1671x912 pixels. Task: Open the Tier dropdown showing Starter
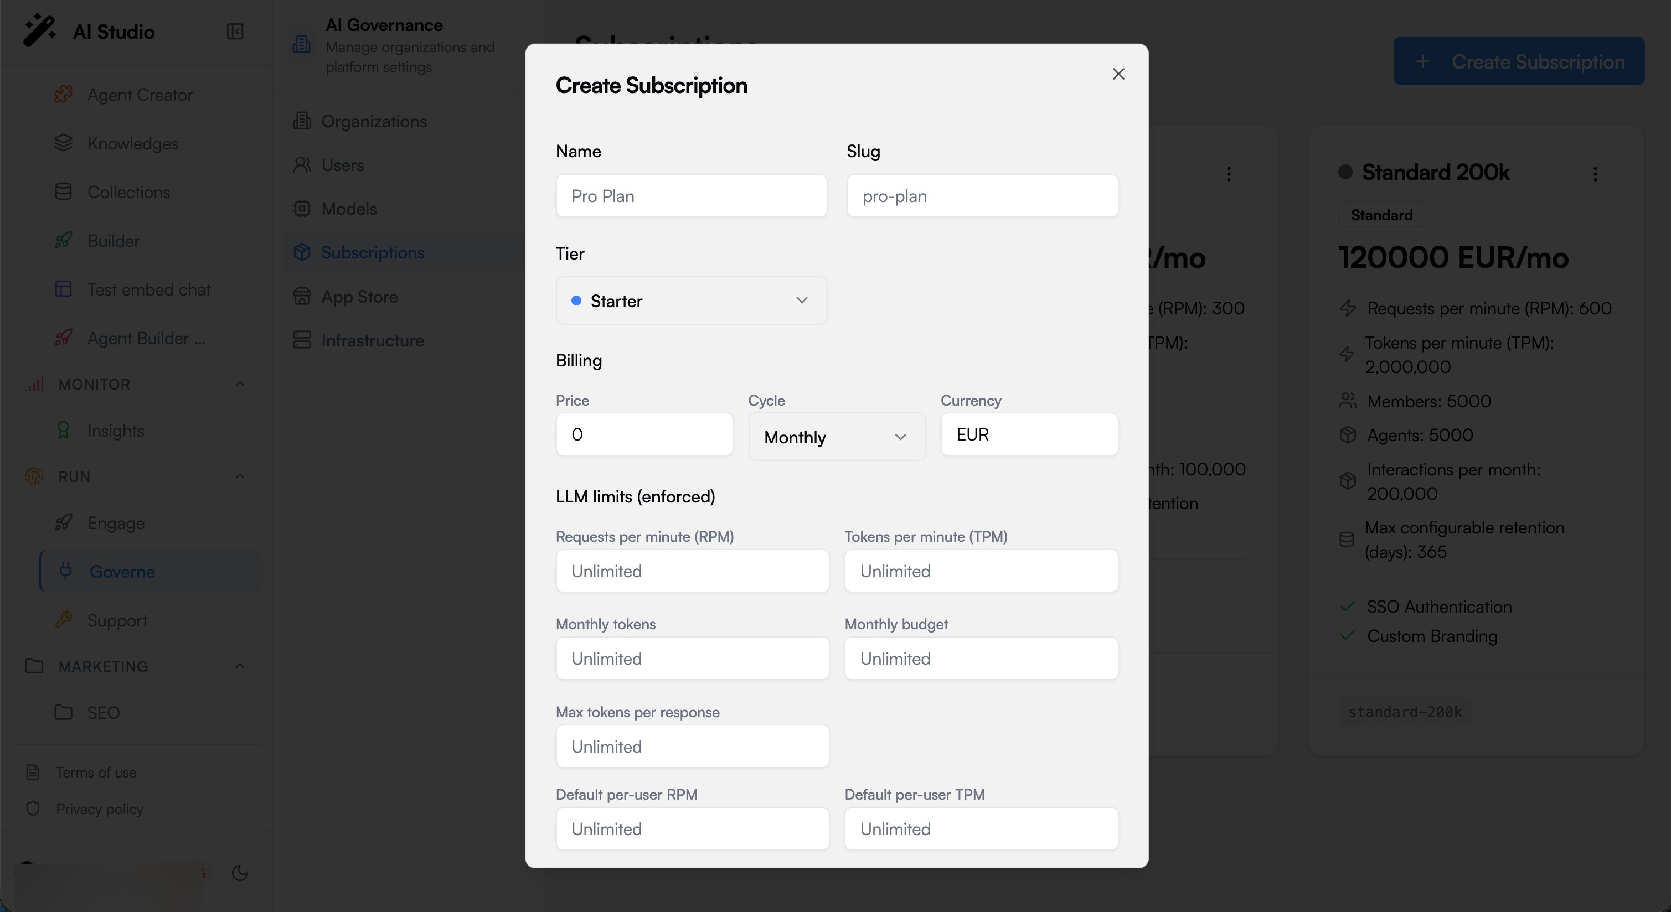(x=691, y=300)
